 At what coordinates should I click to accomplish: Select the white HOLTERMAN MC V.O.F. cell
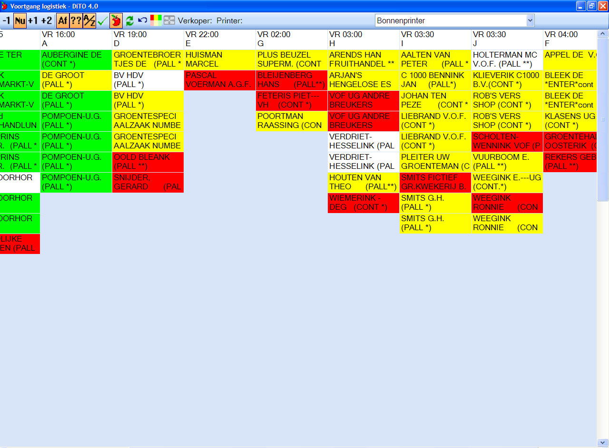point(507,59)
